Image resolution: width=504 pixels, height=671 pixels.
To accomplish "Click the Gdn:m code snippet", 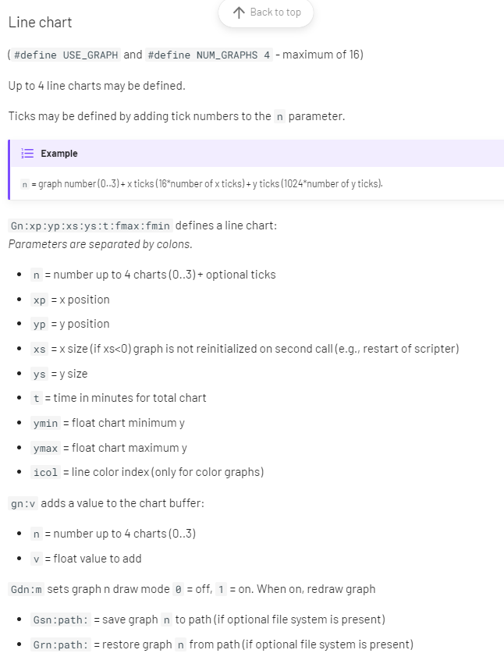I will tap(26, 589).
